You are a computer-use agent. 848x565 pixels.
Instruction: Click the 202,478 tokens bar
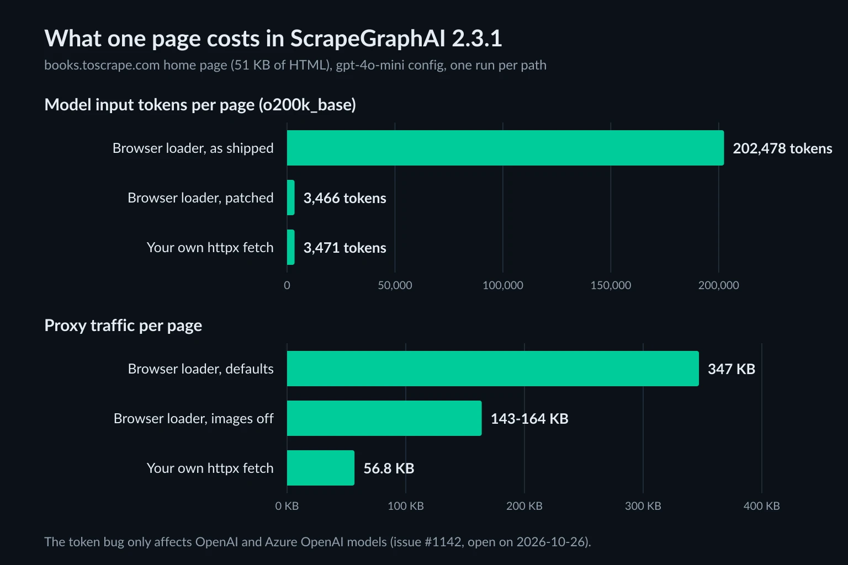505,148
